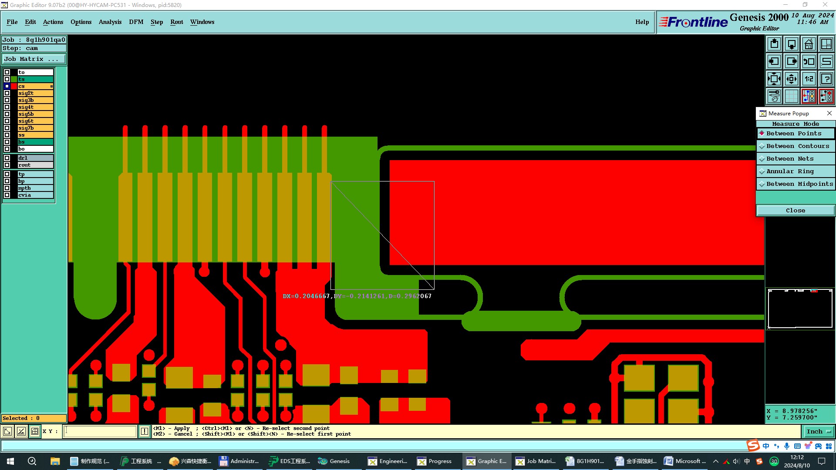Open Job Matrix window from taskbar
The height and width of the screenshot is (470, 836).
[x=536, y=461]
